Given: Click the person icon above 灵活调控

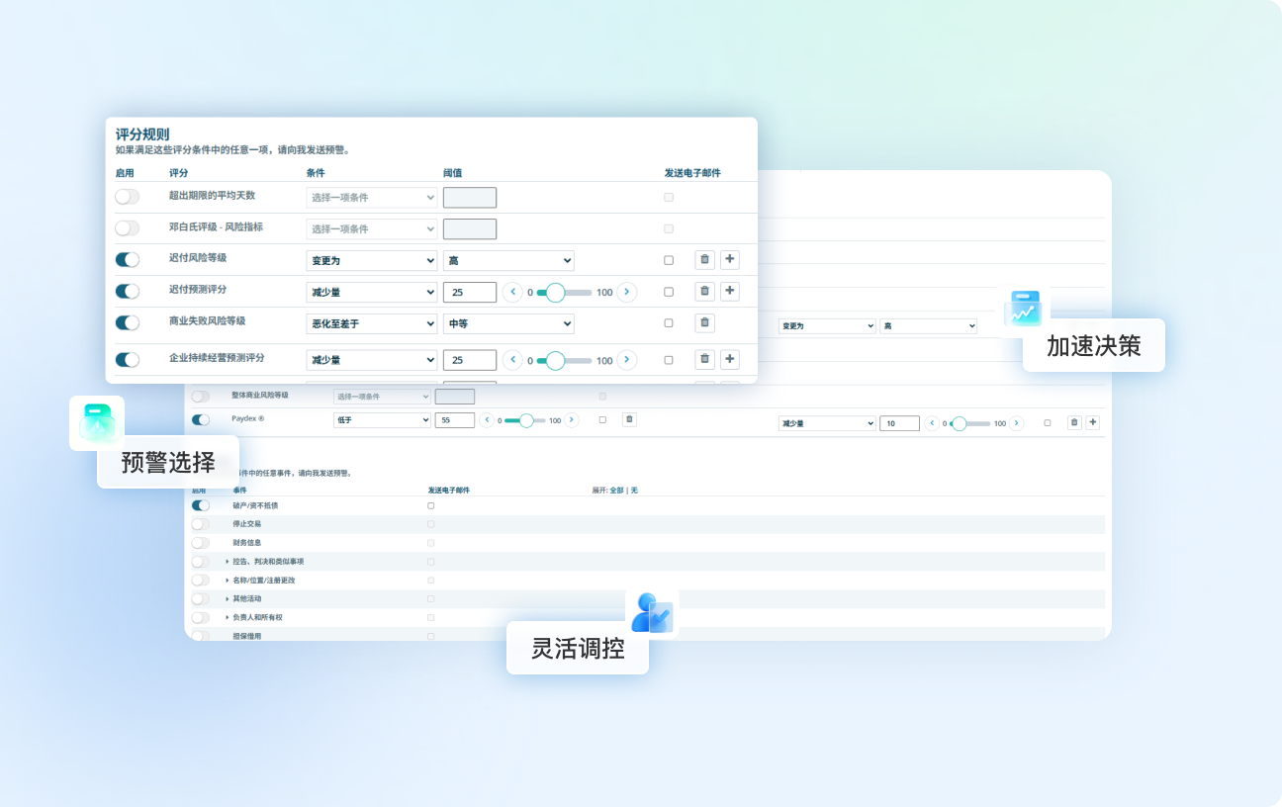Looking at the screenshot, I should [652, 613].
